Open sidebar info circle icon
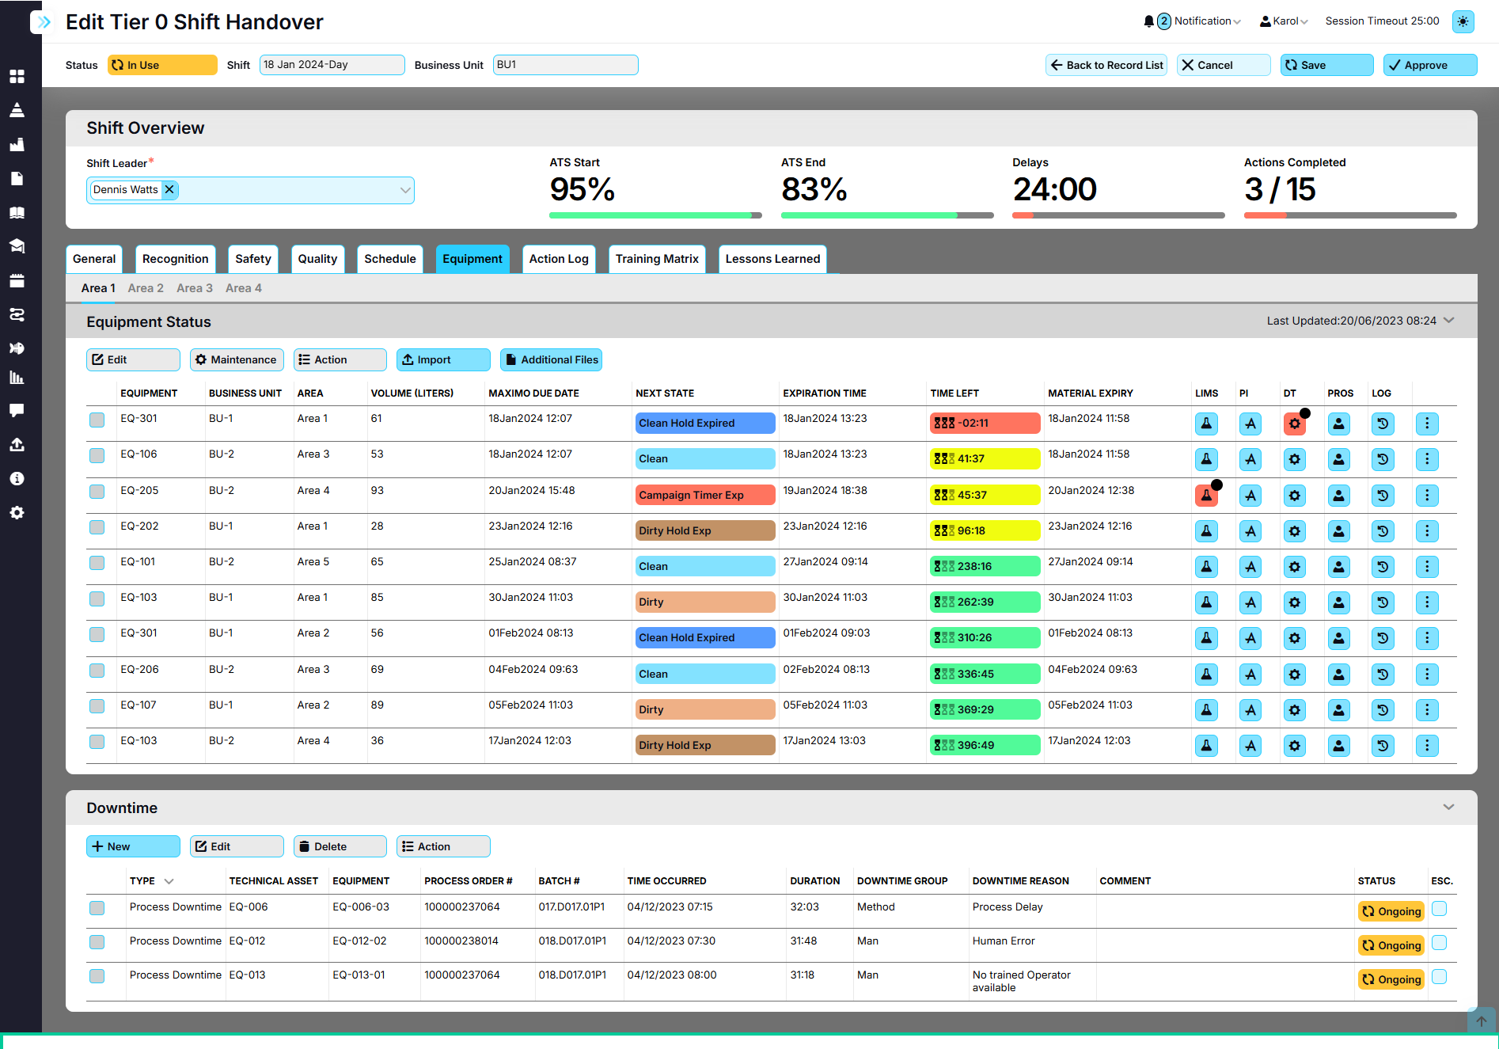This screenshot has height=1049, width=1499. click(17, 478)
